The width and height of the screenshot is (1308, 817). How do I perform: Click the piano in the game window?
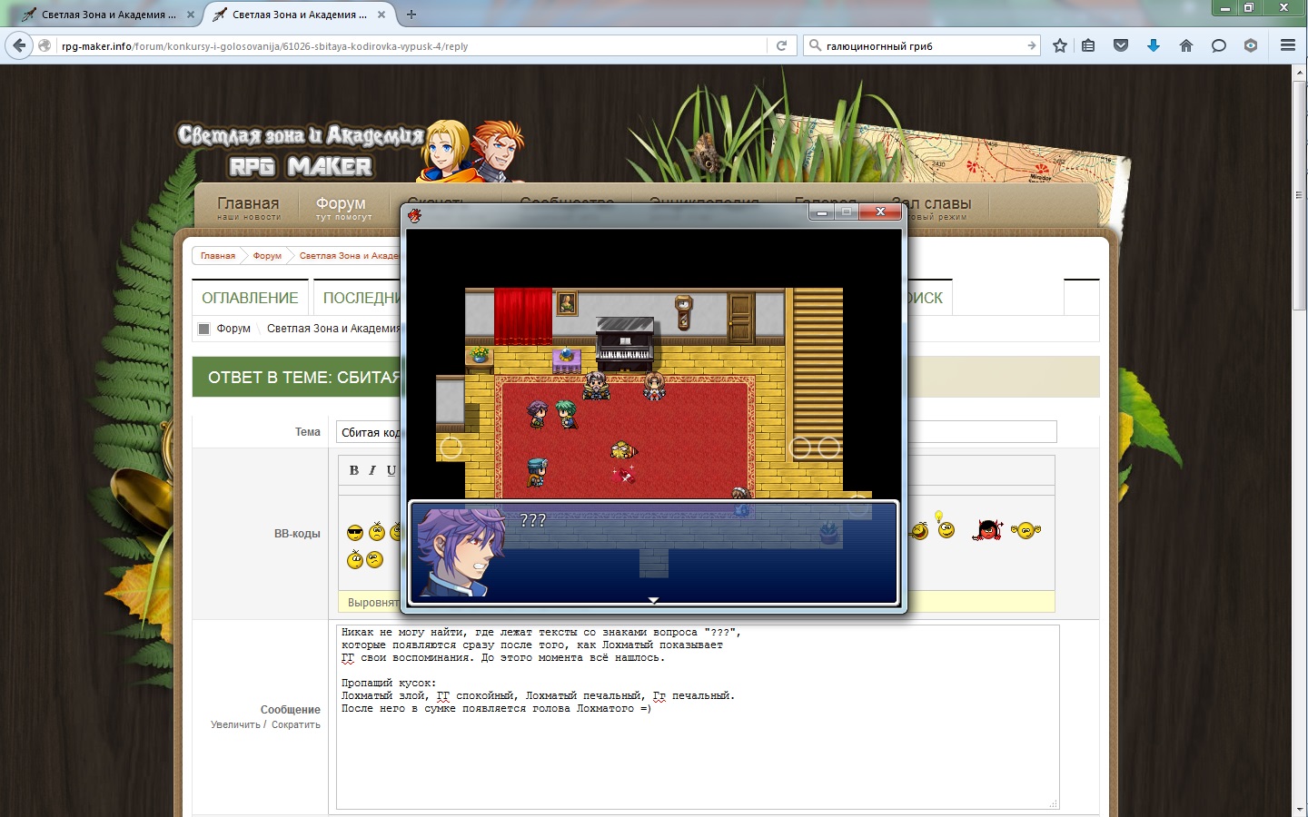625,343
